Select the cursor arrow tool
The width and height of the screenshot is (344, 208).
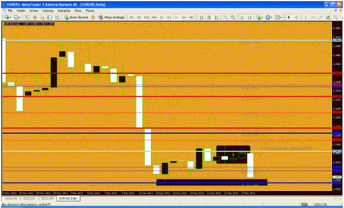[x=289, y=18]
